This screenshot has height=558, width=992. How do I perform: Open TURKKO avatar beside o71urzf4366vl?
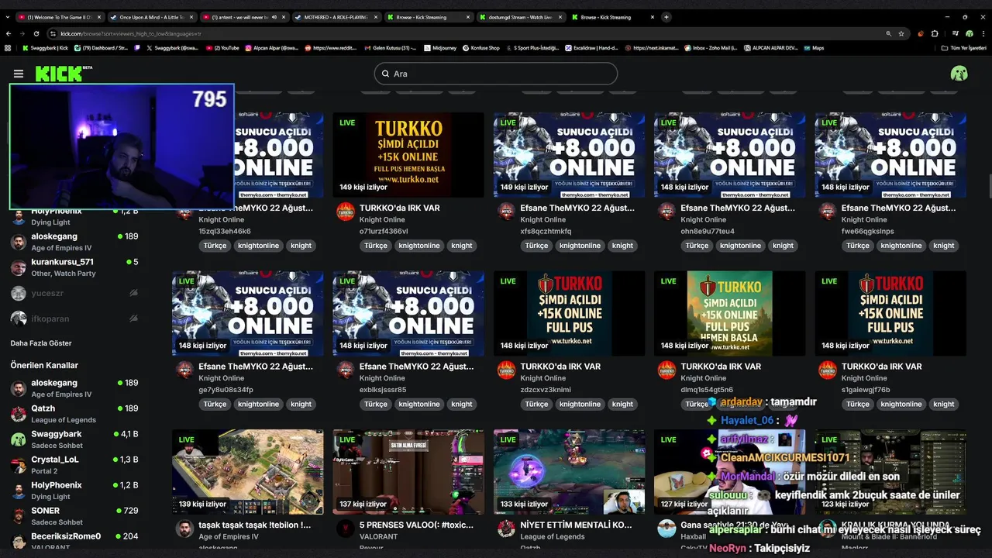(346, 212)
